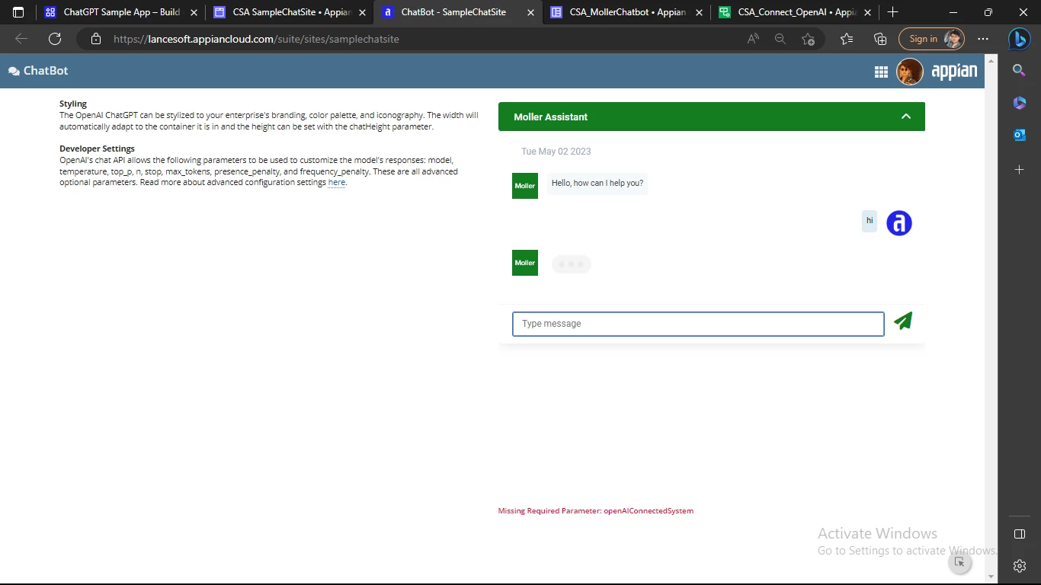Open the Microsoft 365 sidebar app

click(1019, 103)
